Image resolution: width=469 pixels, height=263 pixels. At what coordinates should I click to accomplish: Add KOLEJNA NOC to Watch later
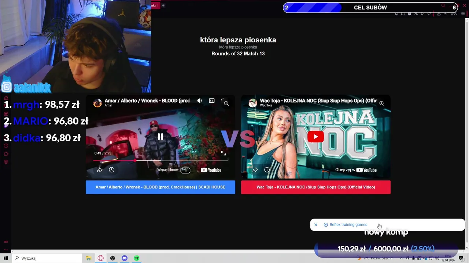(267, 170)
